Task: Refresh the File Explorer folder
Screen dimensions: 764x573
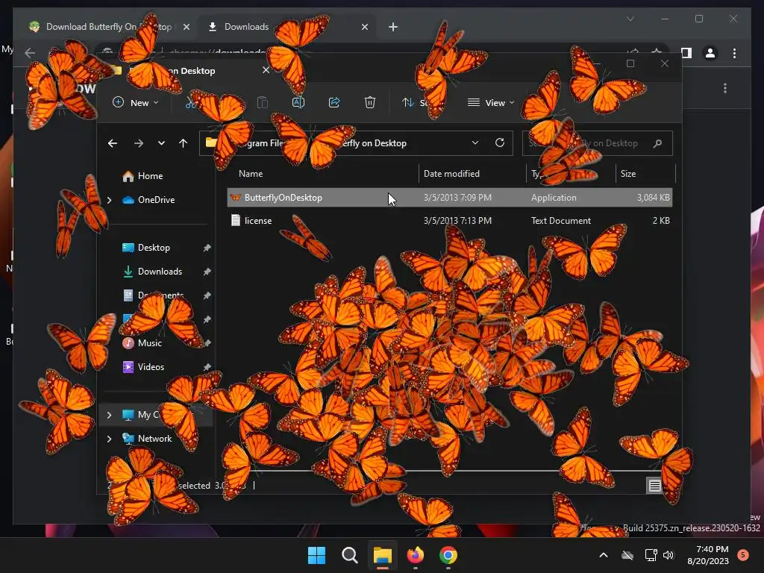Action: tap(499, 143)
